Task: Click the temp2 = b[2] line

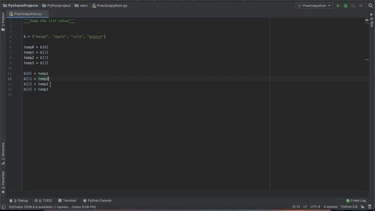Action: 36,57
